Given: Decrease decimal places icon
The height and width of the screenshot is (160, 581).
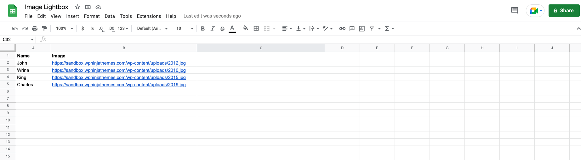Looking at the screenshot, I should (101, 29).
